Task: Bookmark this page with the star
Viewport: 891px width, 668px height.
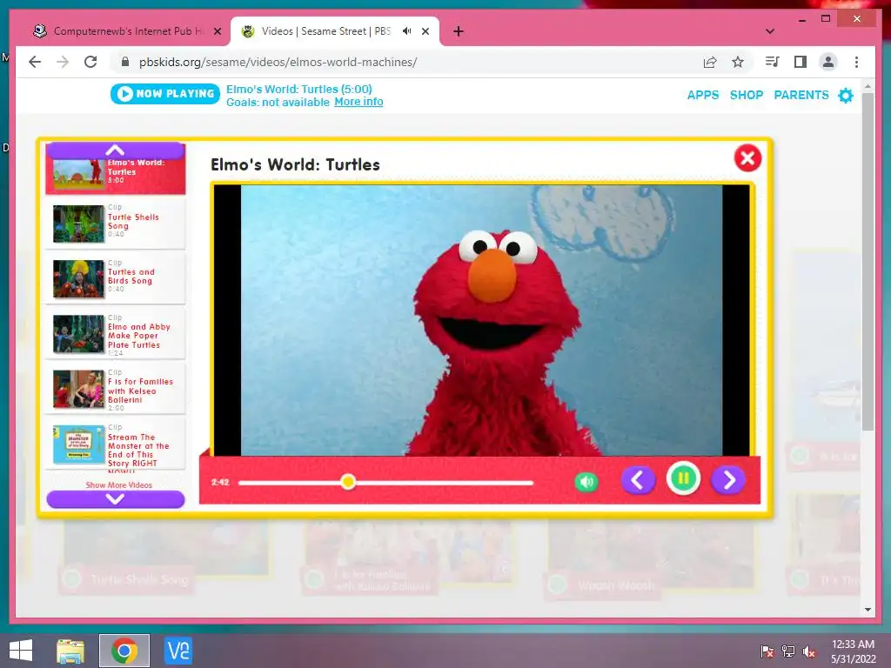Action: click(738, 62)
